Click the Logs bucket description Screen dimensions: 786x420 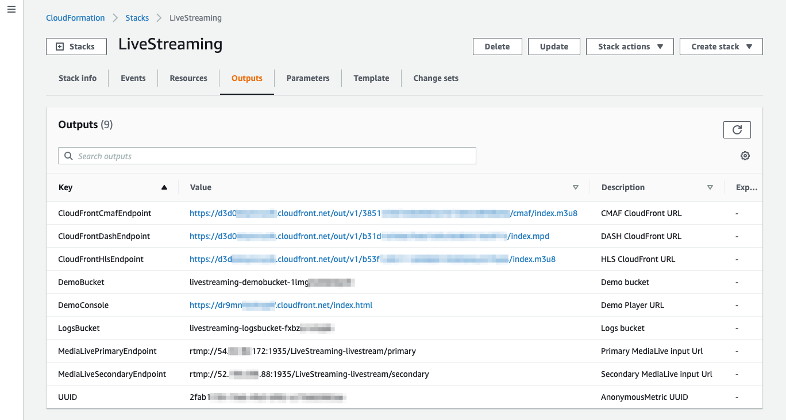[x=623, y=328]
